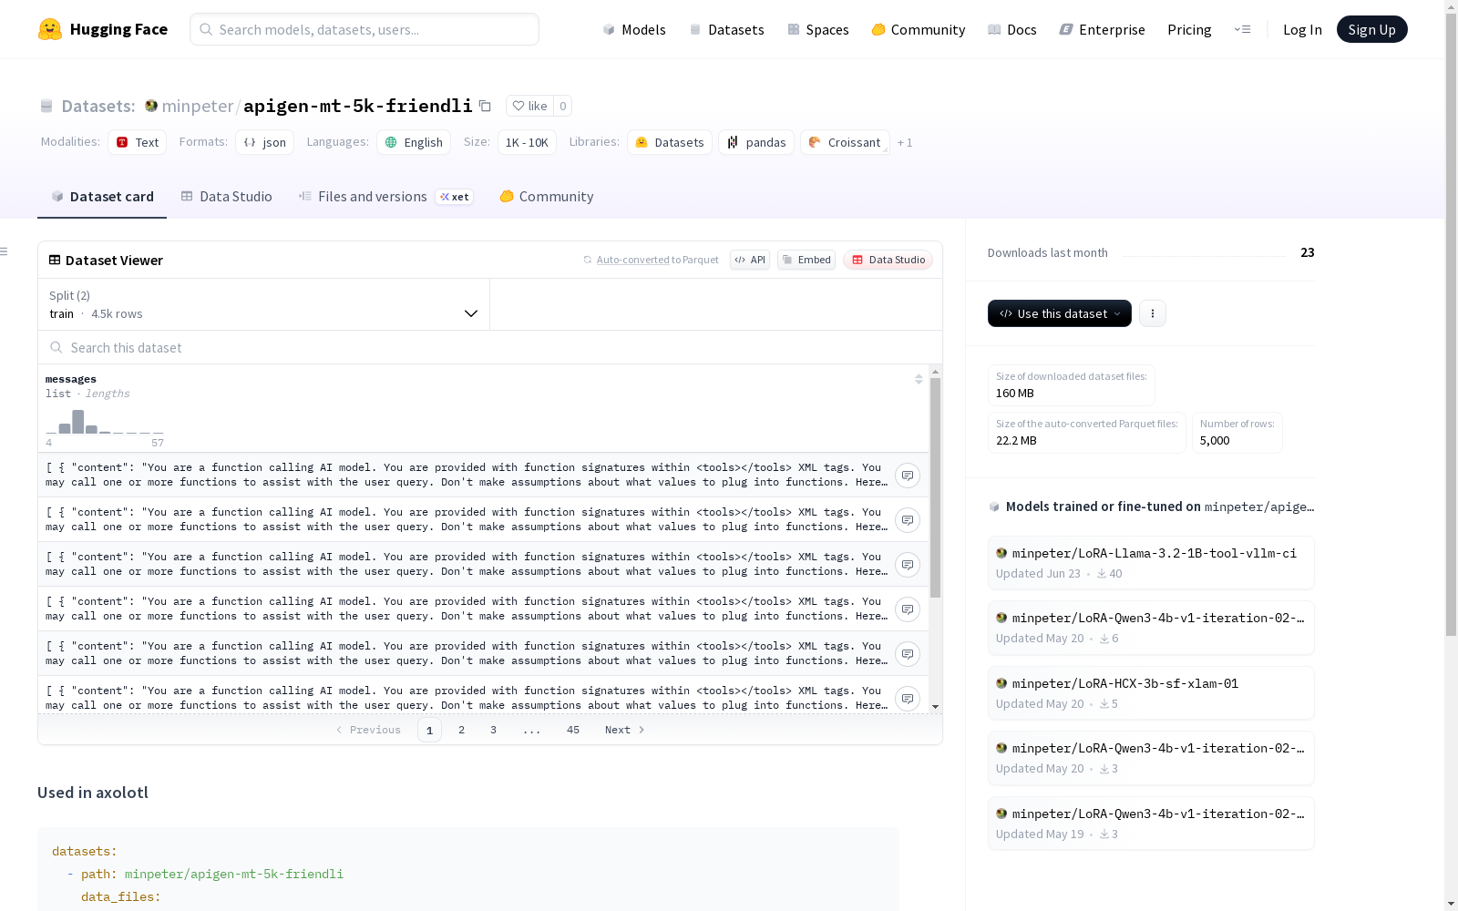This screenshot has height=911, width=1458.
Task: Open Enterprise page
Action: pyautogui.click(x=1102, y=29)
